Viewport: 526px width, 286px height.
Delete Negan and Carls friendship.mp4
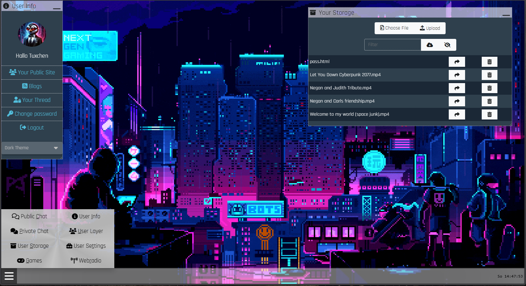[489, 101]
